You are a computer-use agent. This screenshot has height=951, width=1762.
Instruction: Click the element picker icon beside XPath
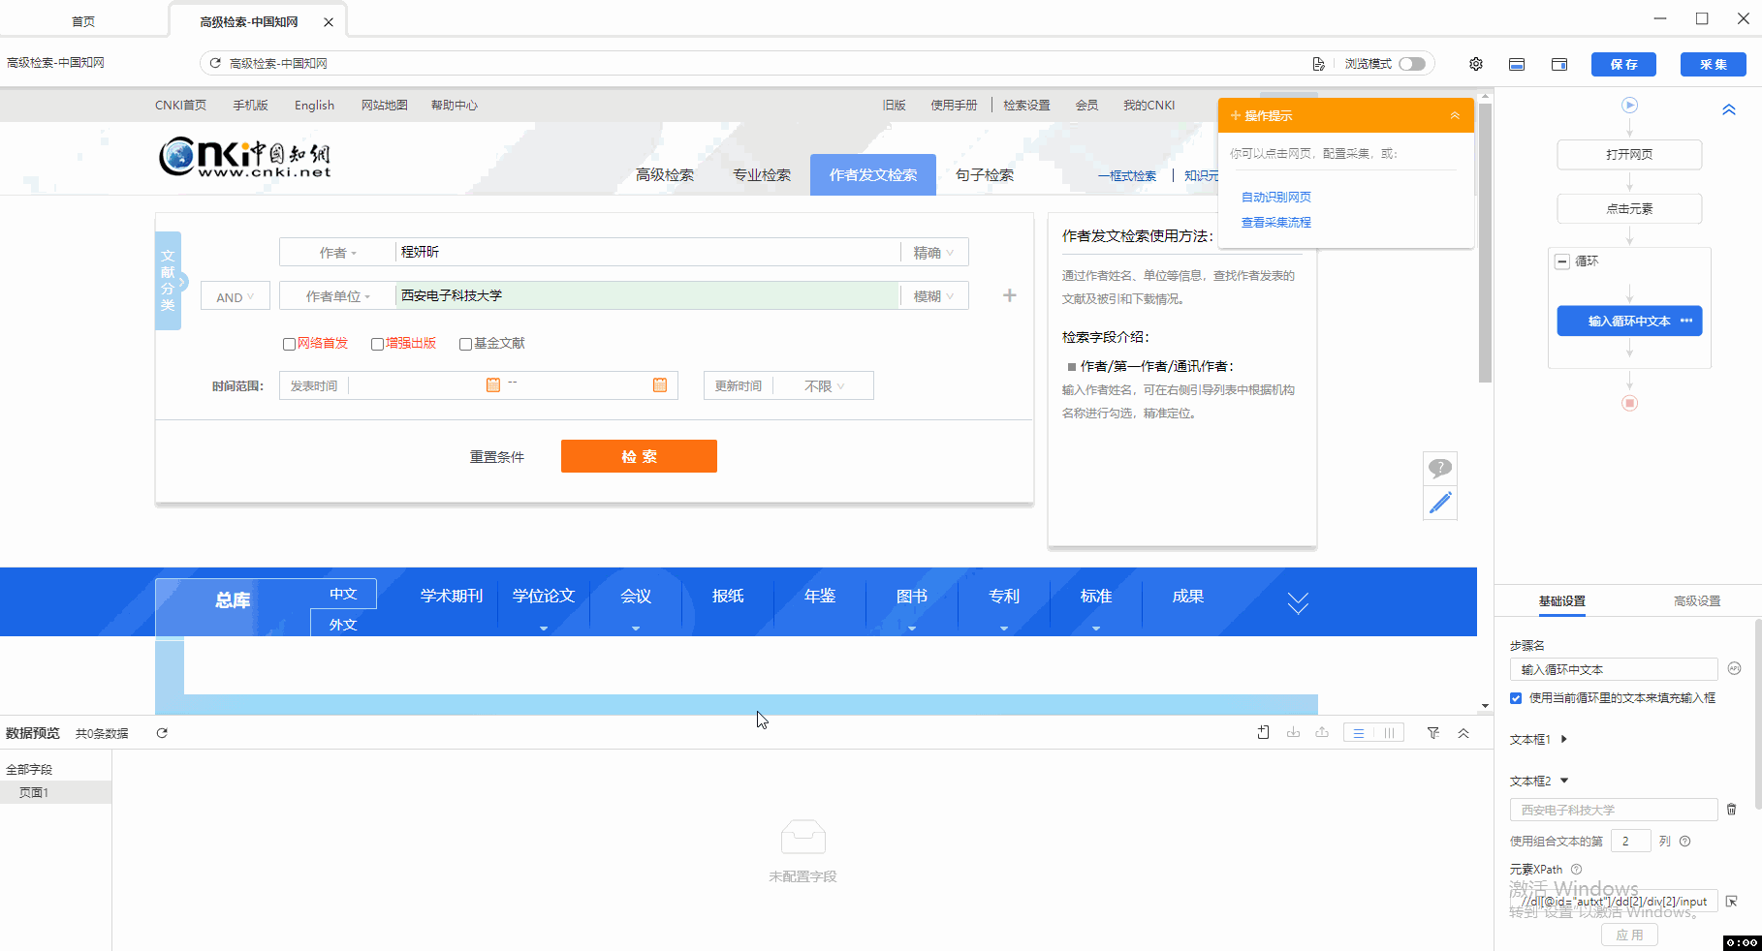click(1731, 901)
